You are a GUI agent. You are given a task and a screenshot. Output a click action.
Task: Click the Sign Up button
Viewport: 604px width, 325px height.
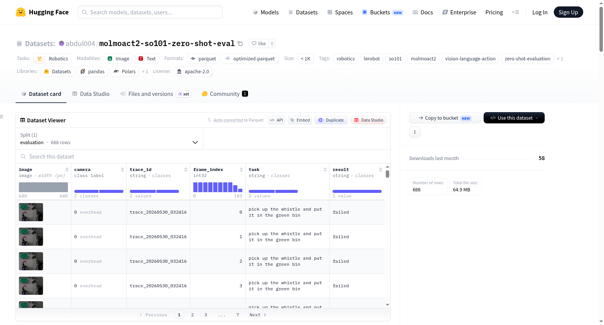[568, 12]
